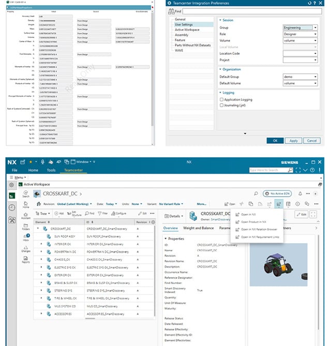
Task: Select the Teamcenter ribbon tab
Action: (x=73, y=170)
